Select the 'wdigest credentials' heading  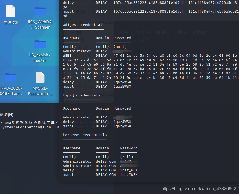click(x=84, y=25)
